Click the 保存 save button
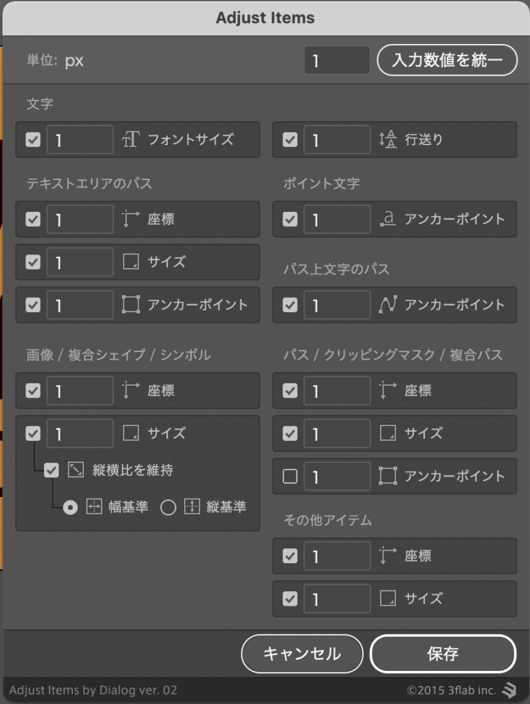Screen dimensions: 530x704 coord(443,653)
